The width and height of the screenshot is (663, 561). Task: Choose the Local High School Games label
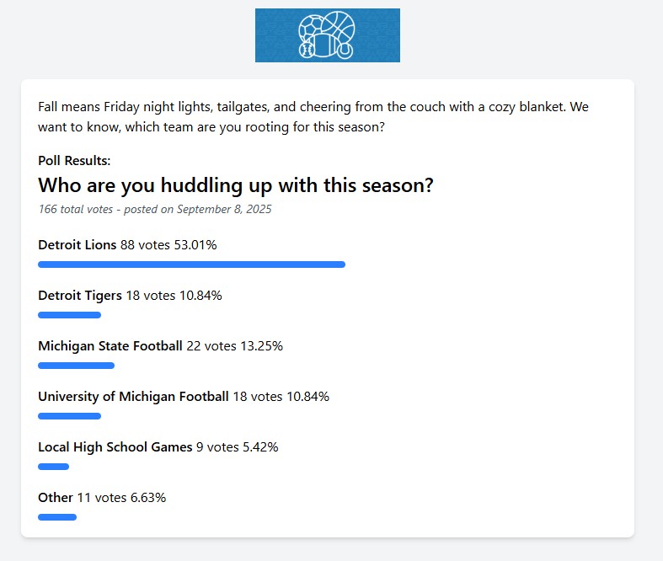[115, 447]
